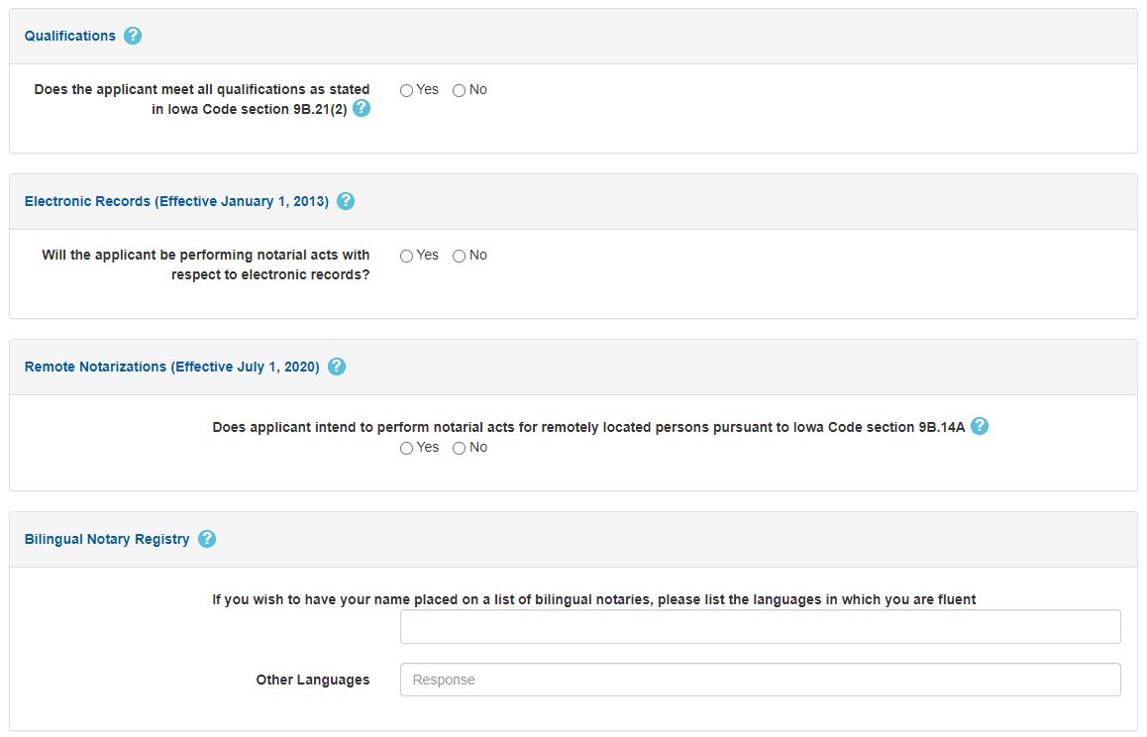
Task: Choose No for electronic records notarial acts
Action: point(459,256)
